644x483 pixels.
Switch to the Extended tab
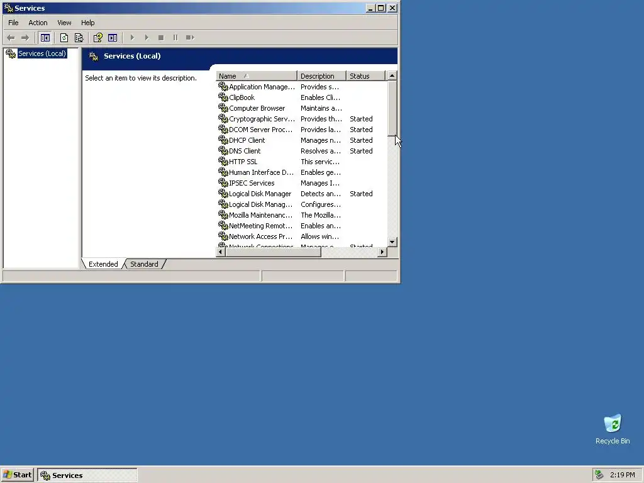(x=103, y=264)
